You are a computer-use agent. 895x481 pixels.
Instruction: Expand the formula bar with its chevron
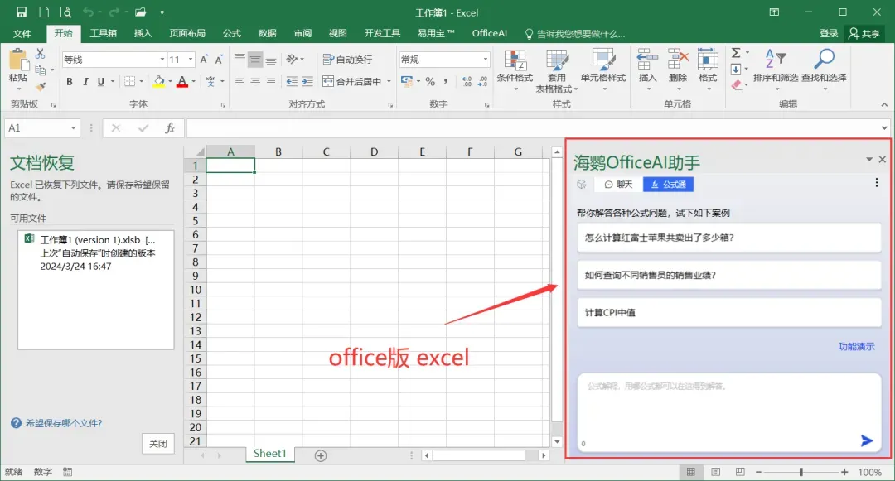884,128
